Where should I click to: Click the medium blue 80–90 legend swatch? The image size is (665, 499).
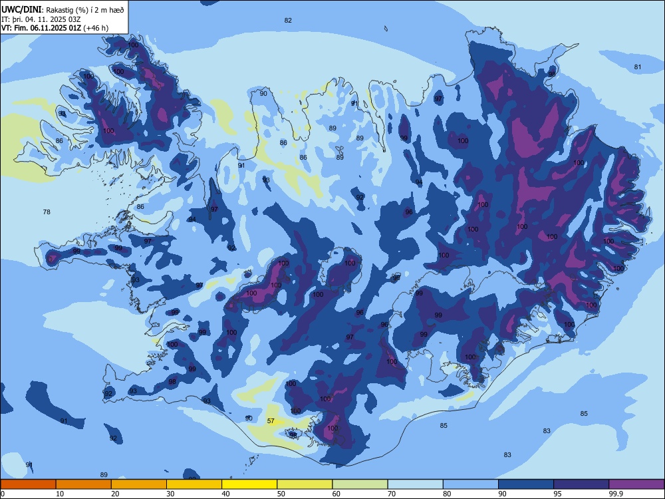coord(471,484)
